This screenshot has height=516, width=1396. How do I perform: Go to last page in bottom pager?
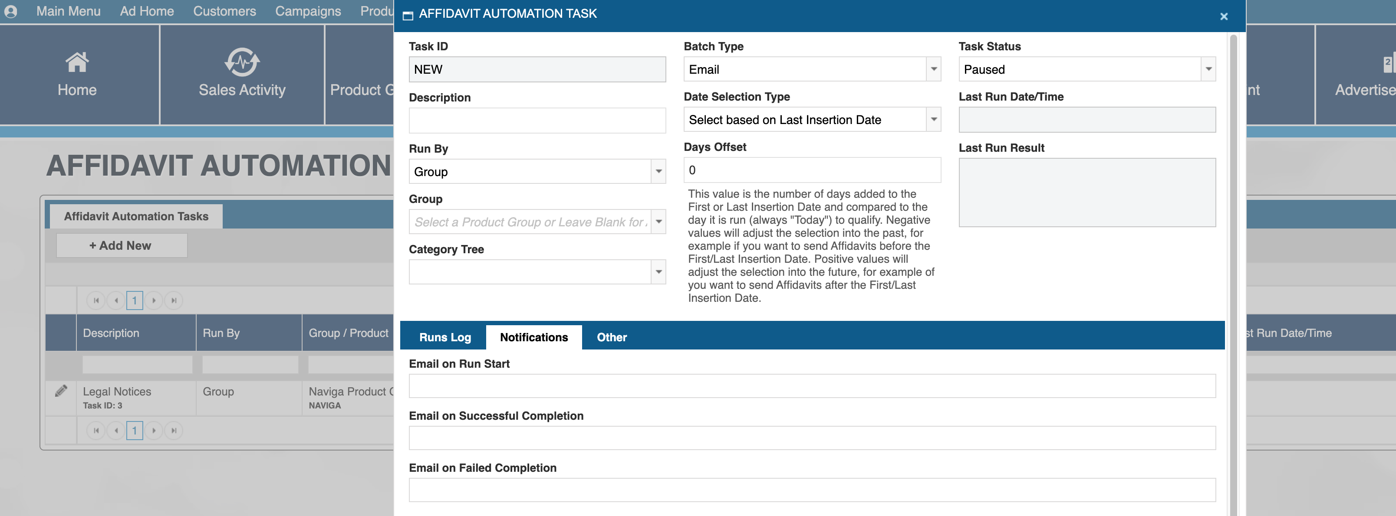(174, 431)
